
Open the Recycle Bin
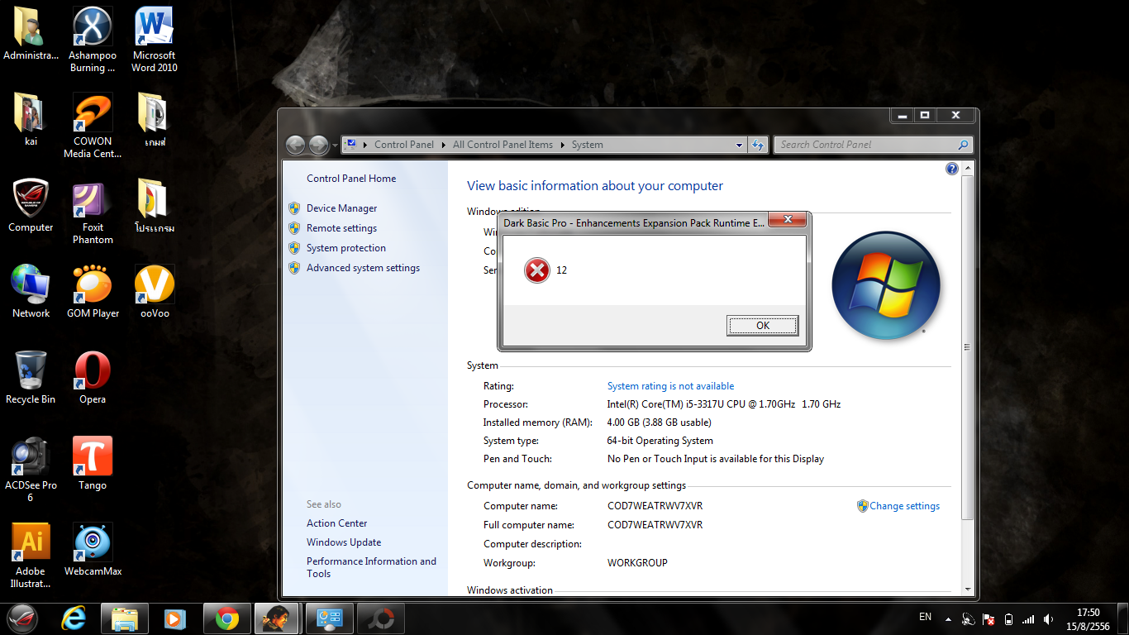pos(31,378)
